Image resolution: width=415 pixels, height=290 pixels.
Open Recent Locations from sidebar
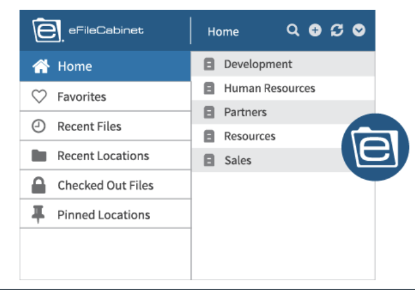tap(103, 156)
